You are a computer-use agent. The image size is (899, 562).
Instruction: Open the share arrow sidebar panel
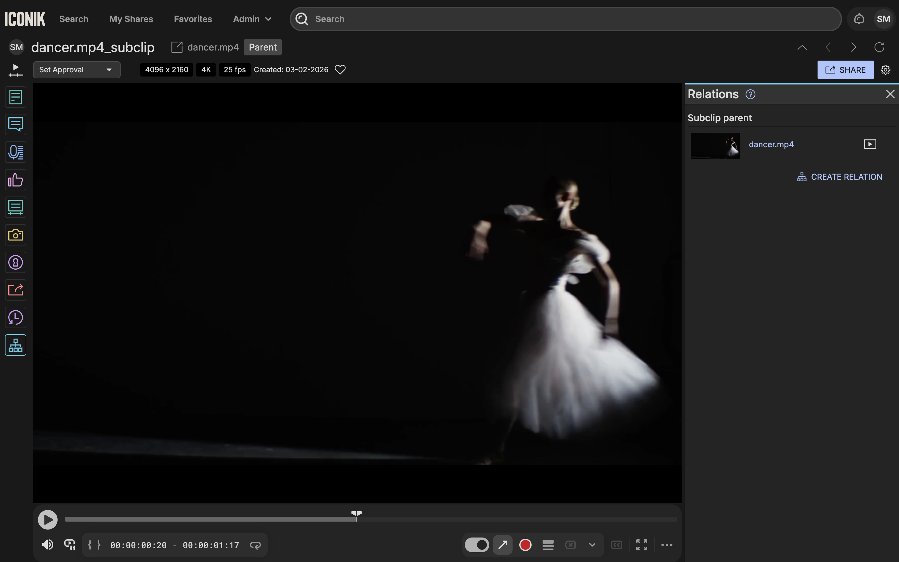coord(15,290)
